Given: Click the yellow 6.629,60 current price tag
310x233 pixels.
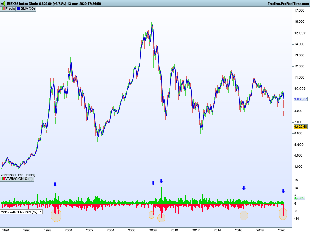Looking at the screenshot, I should click(301, 127).
